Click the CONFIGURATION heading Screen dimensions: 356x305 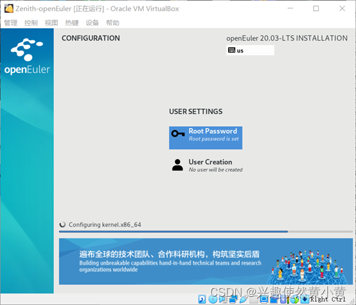[91, 38]
